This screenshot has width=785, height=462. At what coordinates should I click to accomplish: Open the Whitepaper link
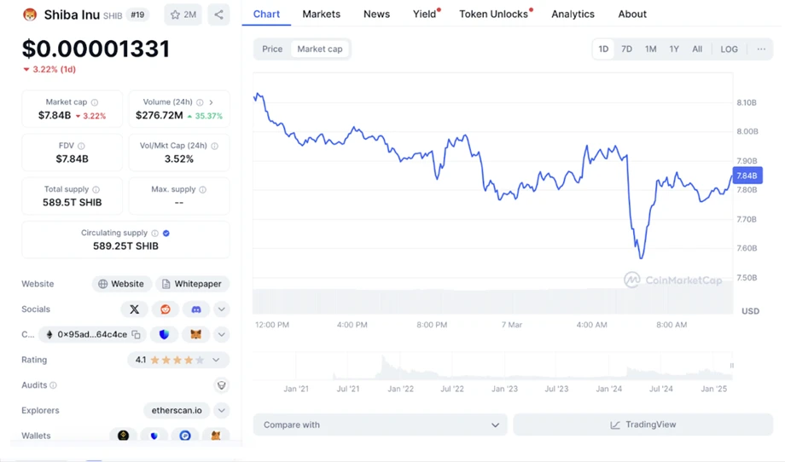pos(192,284)
